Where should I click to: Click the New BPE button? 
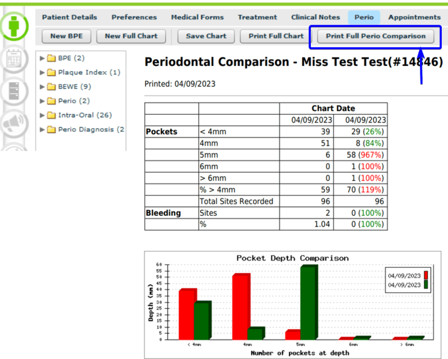(67, 36)
